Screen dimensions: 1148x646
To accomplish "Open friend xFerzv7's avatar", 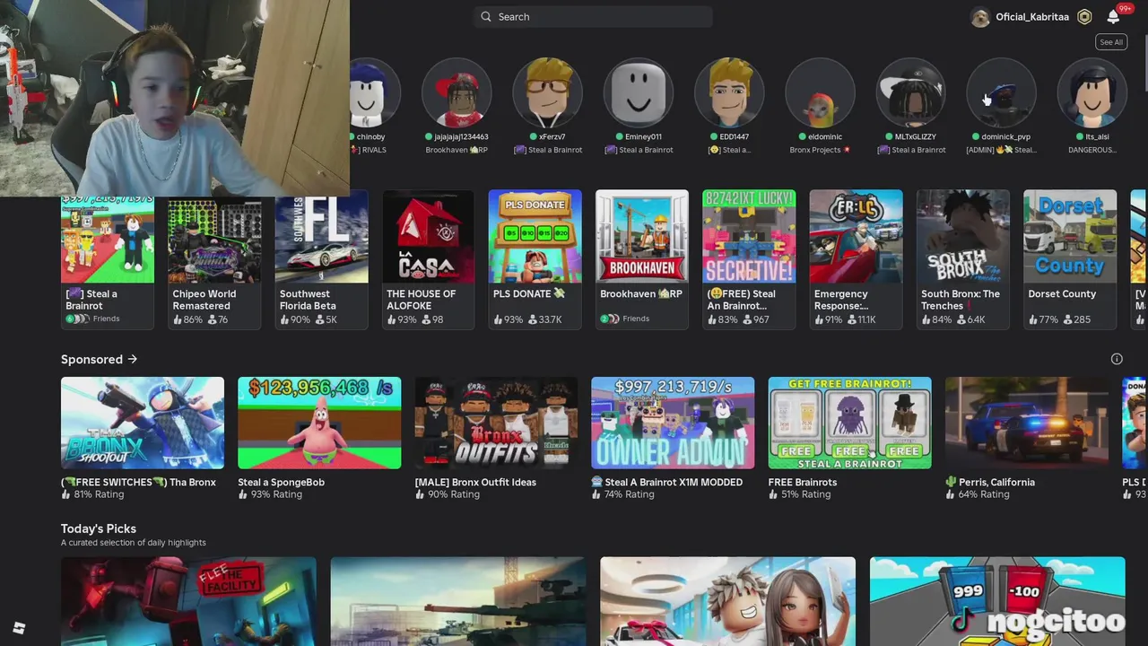I will tap(548, 92).
